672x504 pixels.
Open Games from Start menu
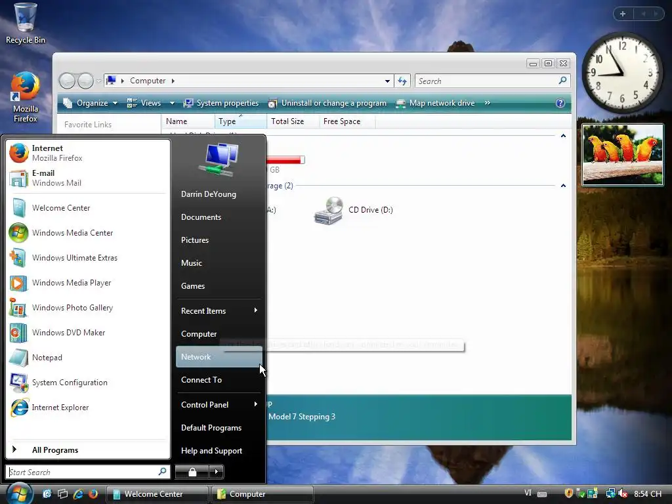219,286
